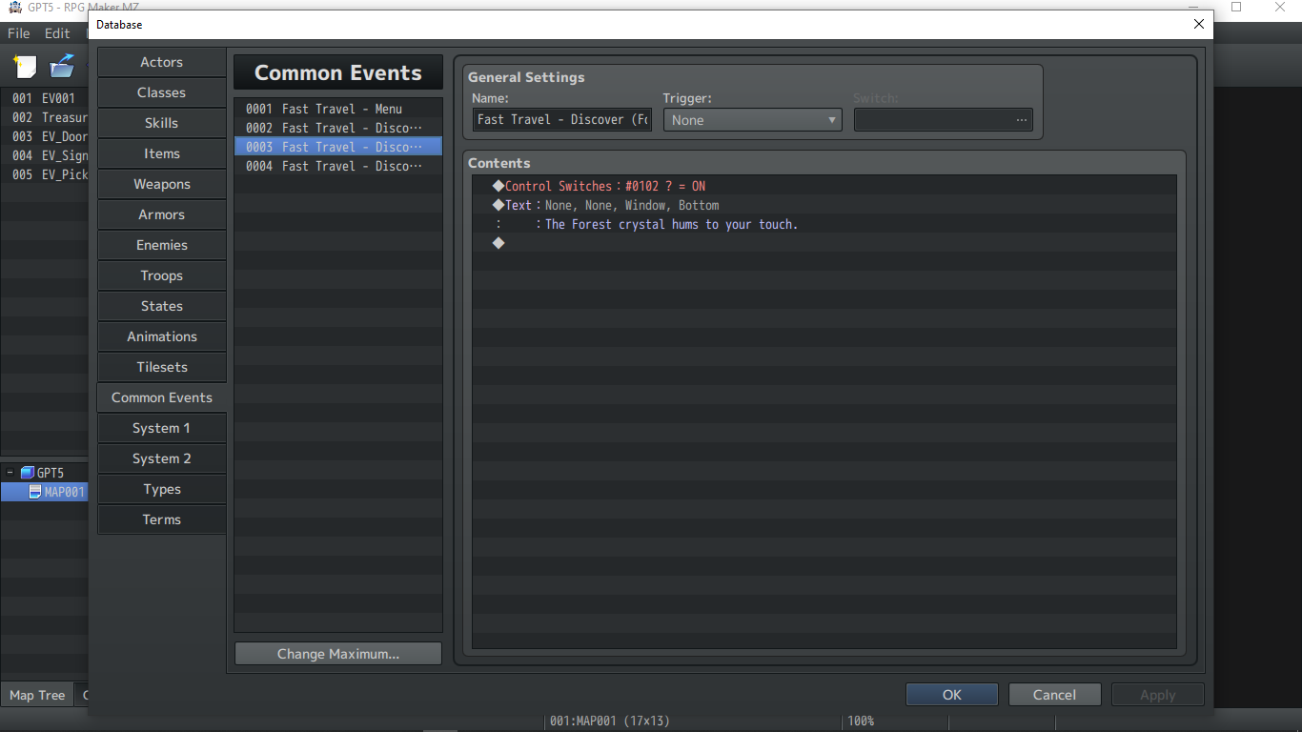Open the Terms tab
The height and width of the screenshot is (732, 1302).
click(x=162, y=519)
